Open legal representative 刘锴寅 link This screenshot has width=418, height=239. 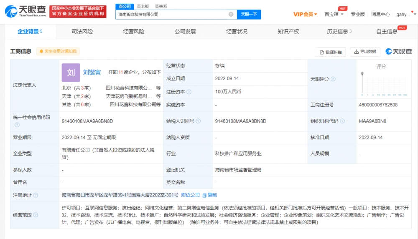[92, 73]
